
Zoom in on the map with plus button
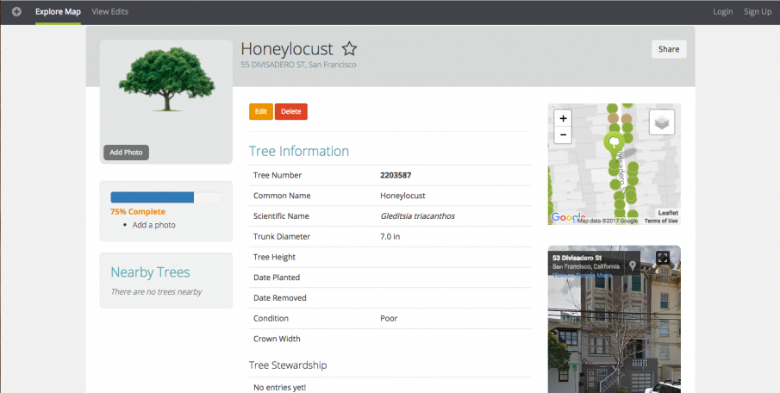click(x=563, y=118)
